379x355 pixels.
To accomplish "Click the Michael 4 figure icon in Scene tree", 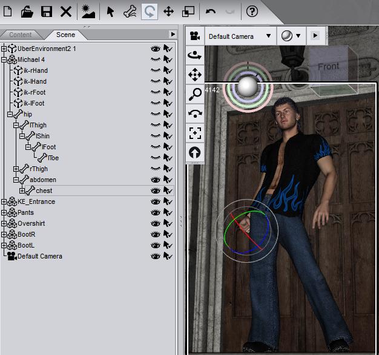I will point(12,59).
